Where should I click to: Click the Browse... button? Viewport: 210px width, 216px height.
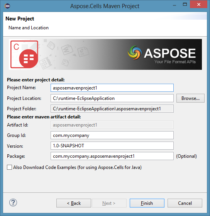pos(190,98)
